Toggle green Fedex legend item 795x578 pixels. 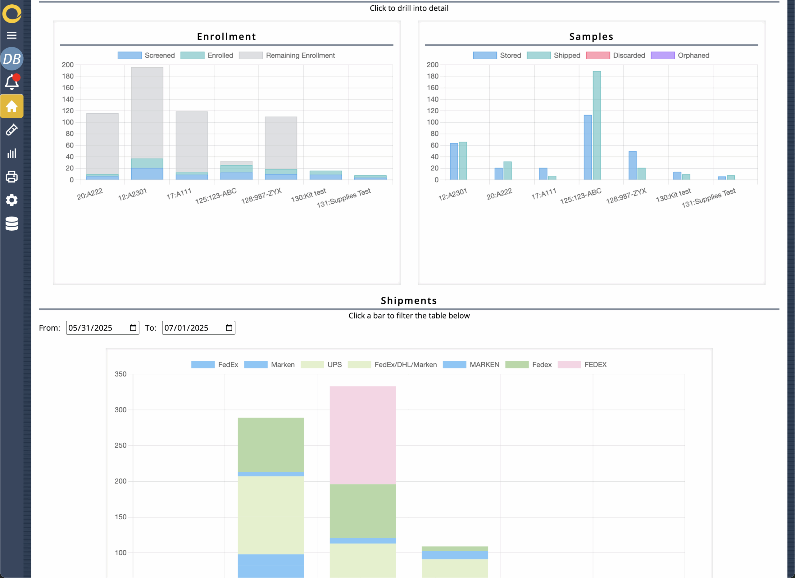tap(529, 364)
